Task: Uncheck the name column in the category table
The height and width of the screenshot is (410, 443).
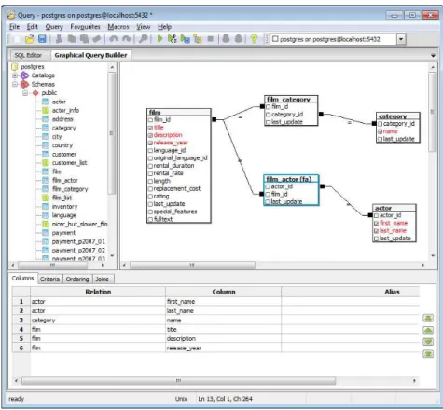Action: (x=380, y=131)
